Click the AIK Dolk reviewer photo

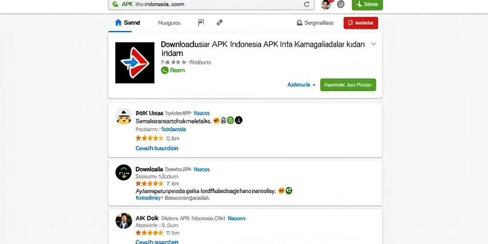point(123,221)
